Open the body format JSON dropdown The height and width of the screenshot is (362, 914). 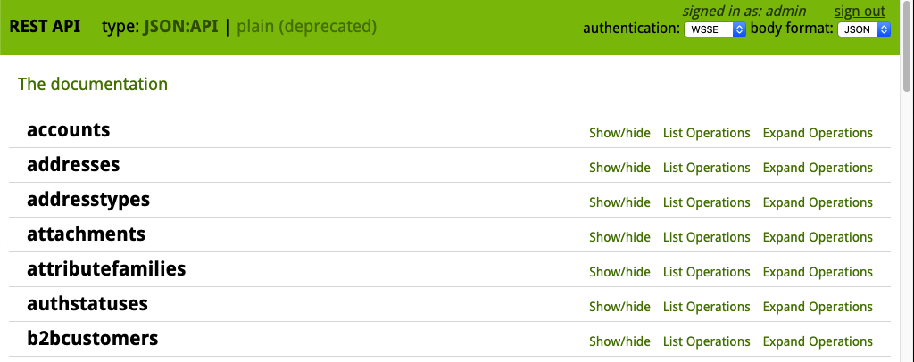[x=864, y=29]
